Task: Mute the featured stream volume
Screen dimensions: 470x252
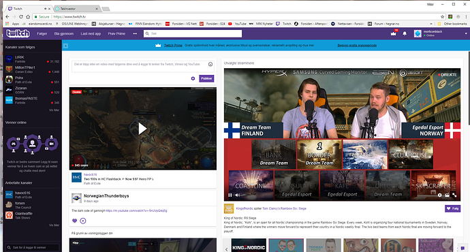Action: 238,195
